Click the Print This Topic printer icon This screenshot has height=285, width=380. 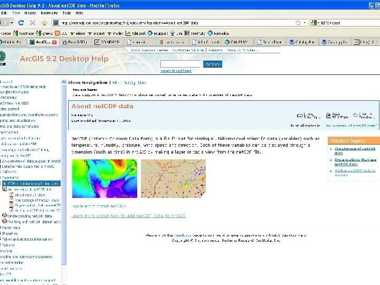[x=328, y=116]
